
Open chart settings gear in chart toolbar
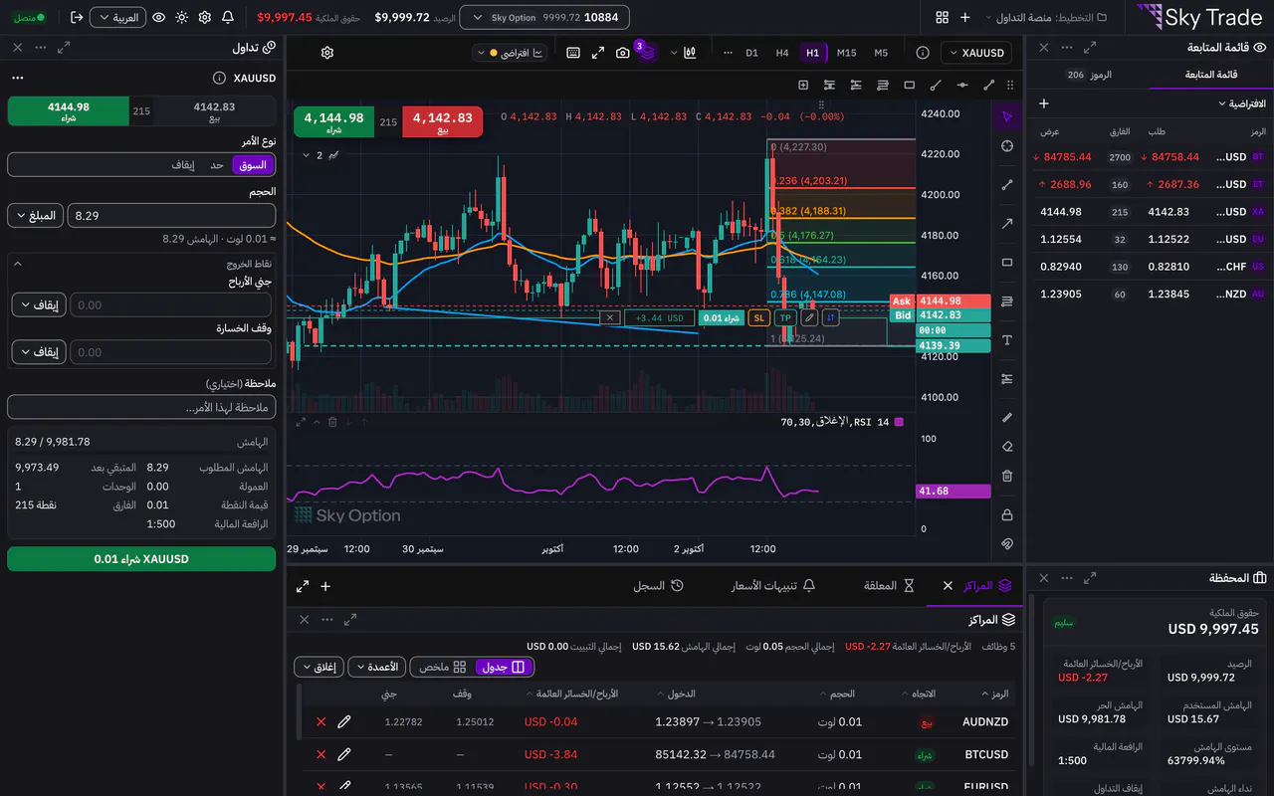point(327,53)
